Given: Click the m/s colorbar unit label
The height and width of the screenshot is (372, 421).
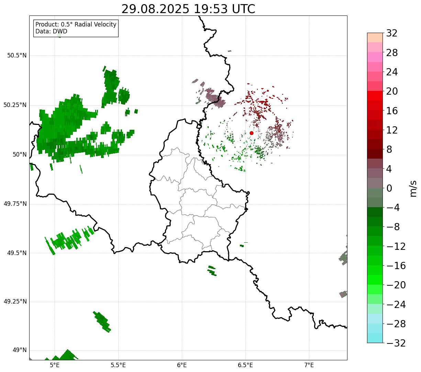Looking at the screenshot, I should [413, 188].
